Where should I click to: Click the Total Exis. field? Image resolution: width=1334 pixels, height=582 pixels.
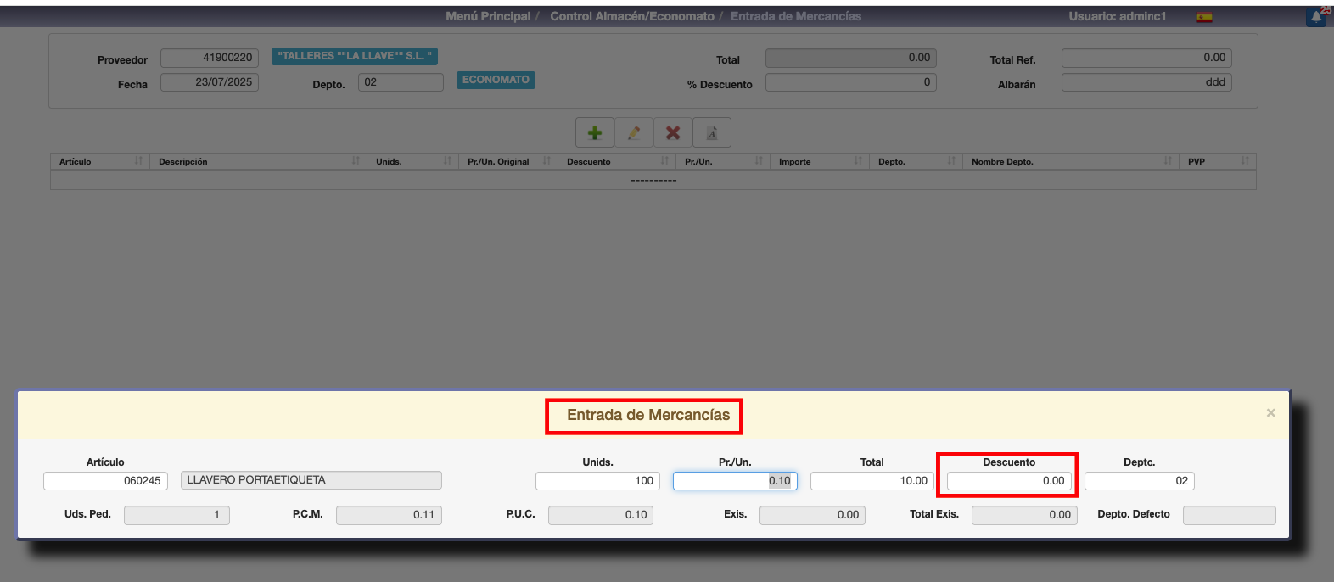(1024, 515)
